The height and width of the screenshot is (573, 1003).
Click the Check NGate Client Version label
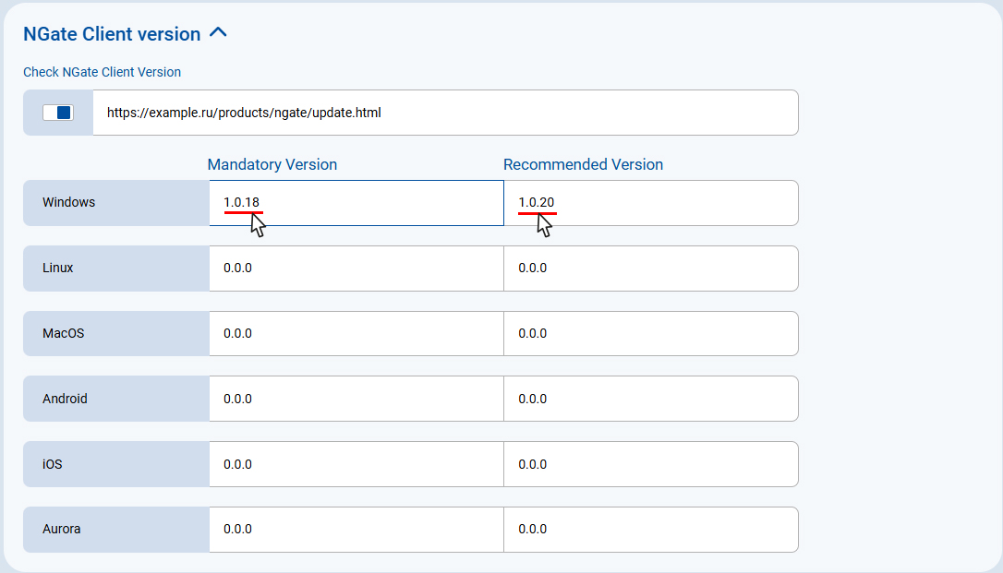[102, 72]
